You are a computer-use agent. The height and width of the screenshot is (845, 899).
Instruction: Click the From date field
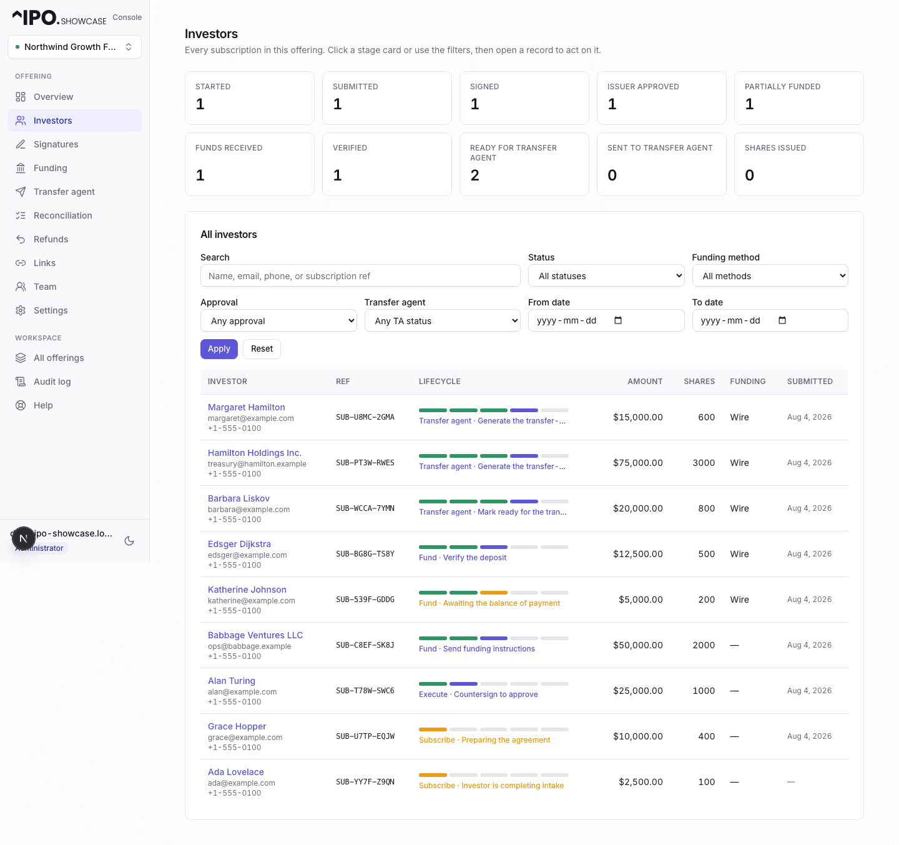[606, 321]
